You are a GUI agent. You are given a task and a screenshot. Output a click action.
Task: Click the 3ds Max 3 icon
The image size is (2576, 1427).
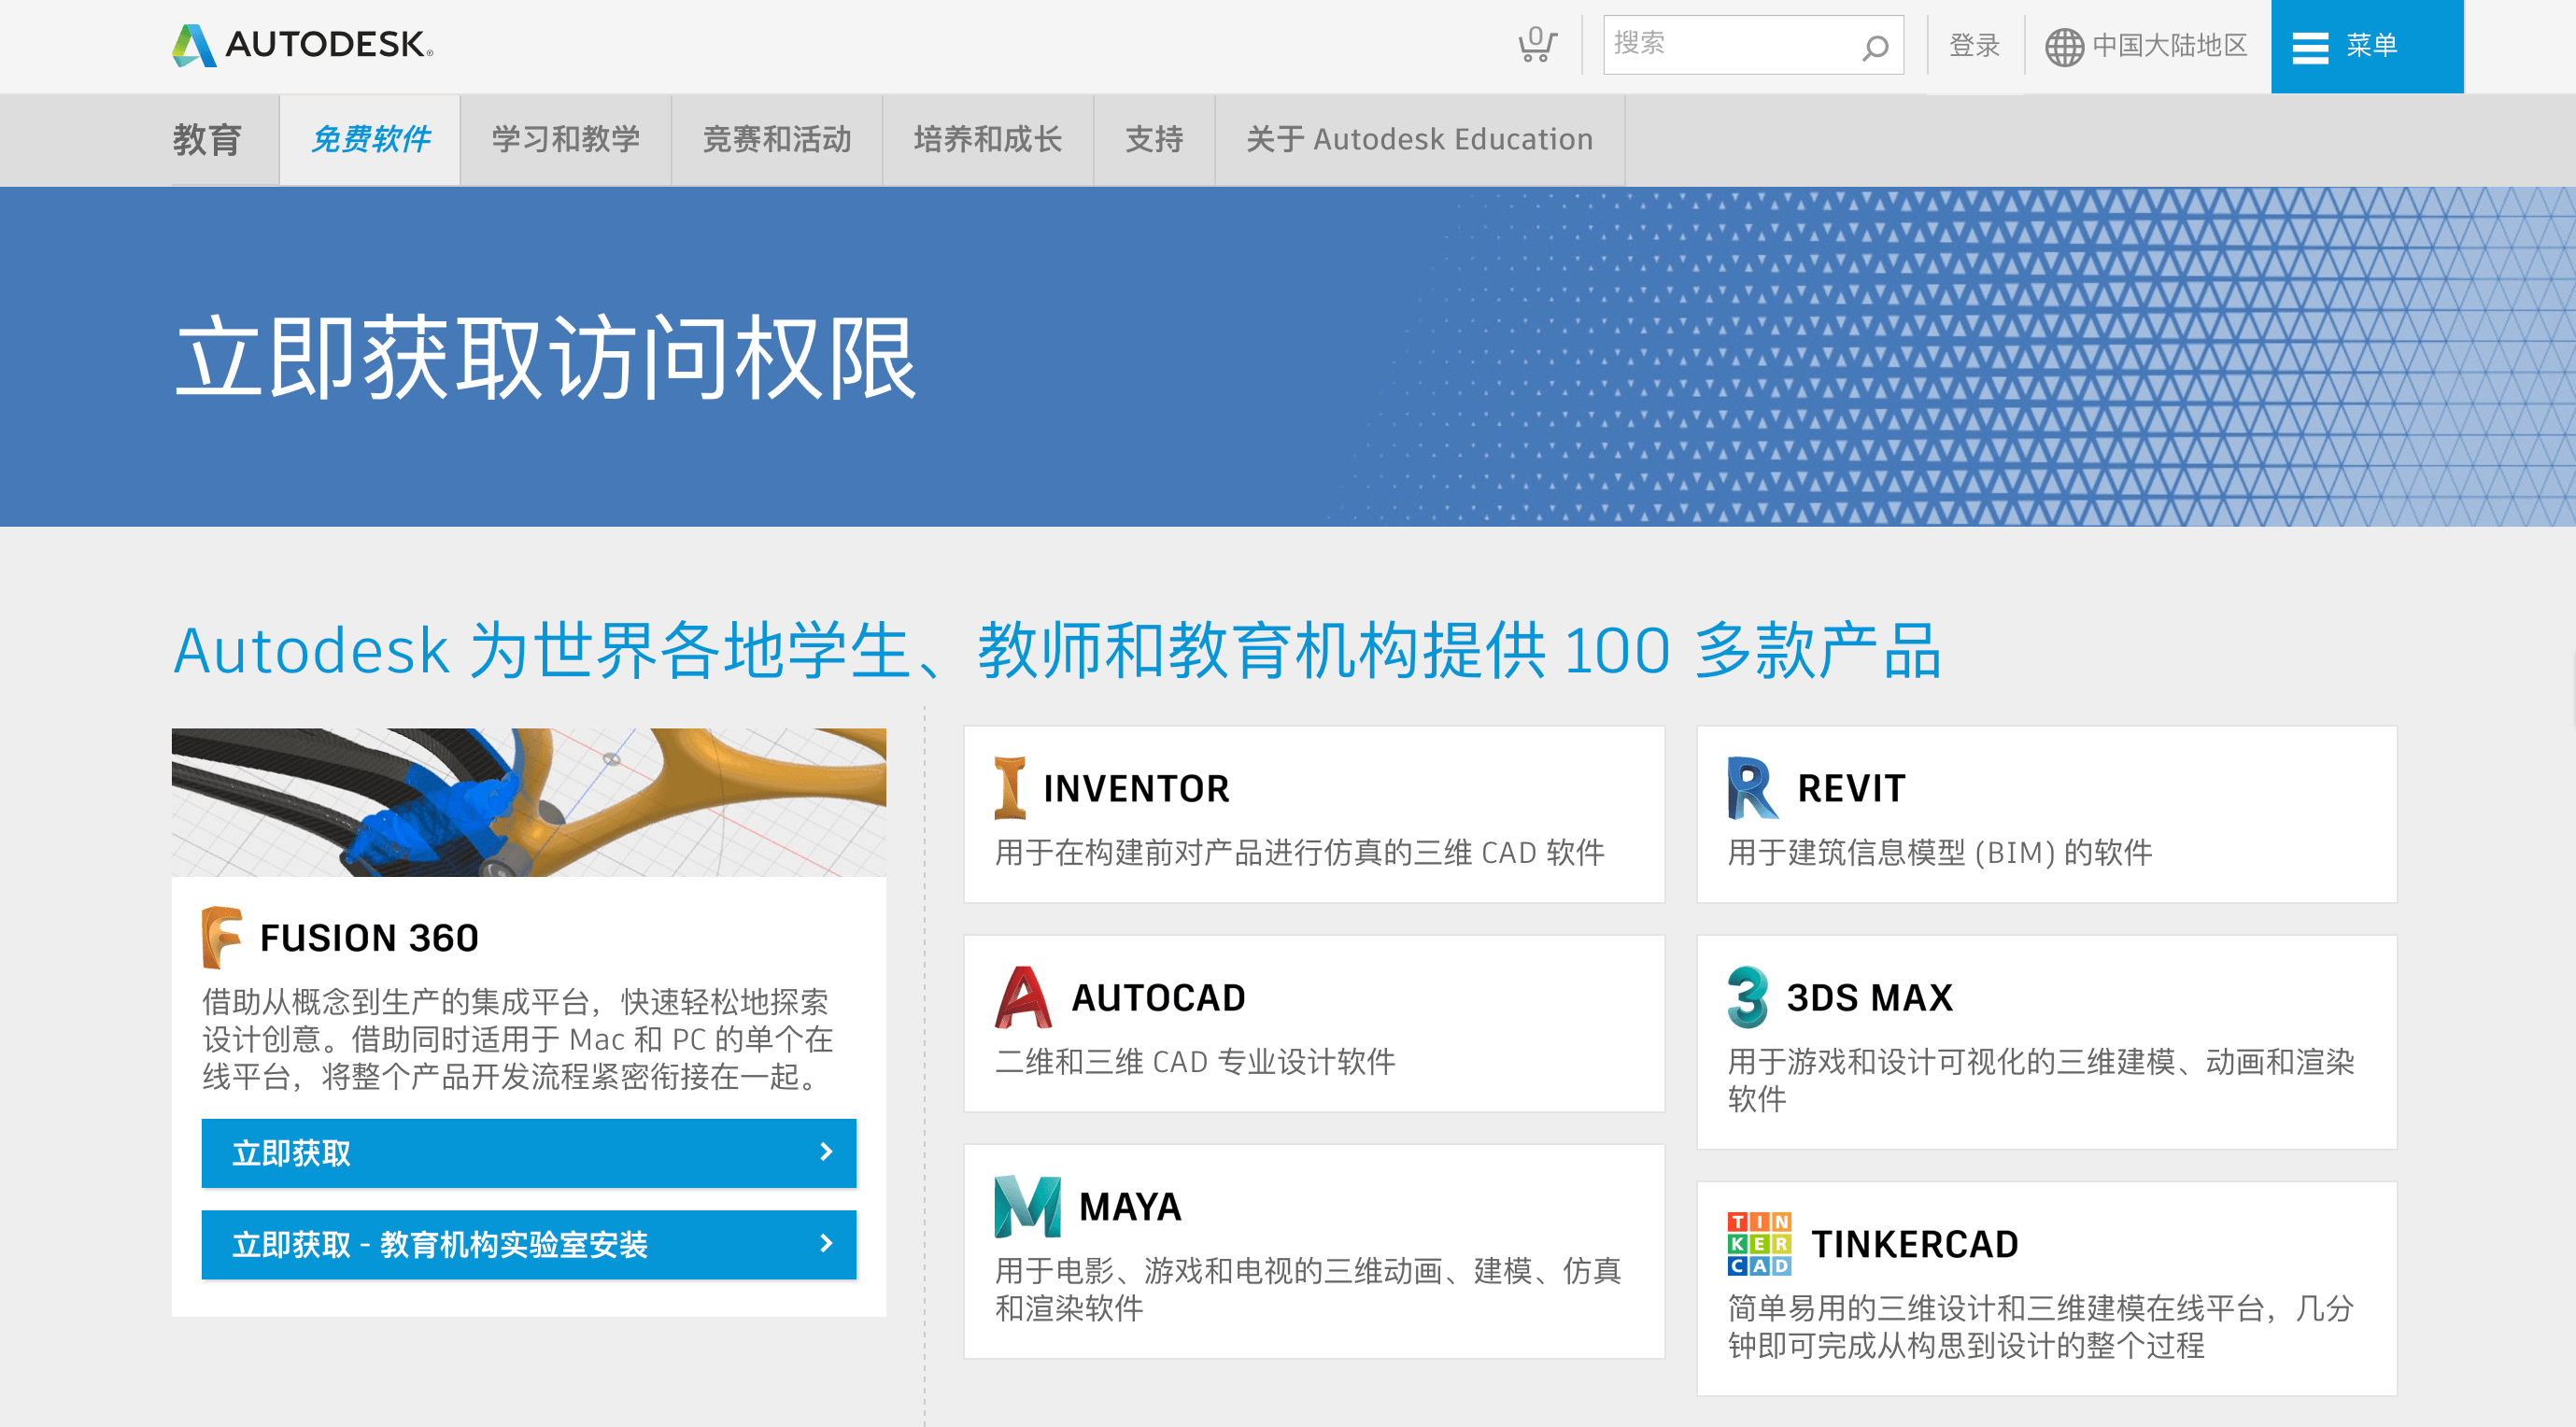pyautogui.click(x=1748, y=997)
